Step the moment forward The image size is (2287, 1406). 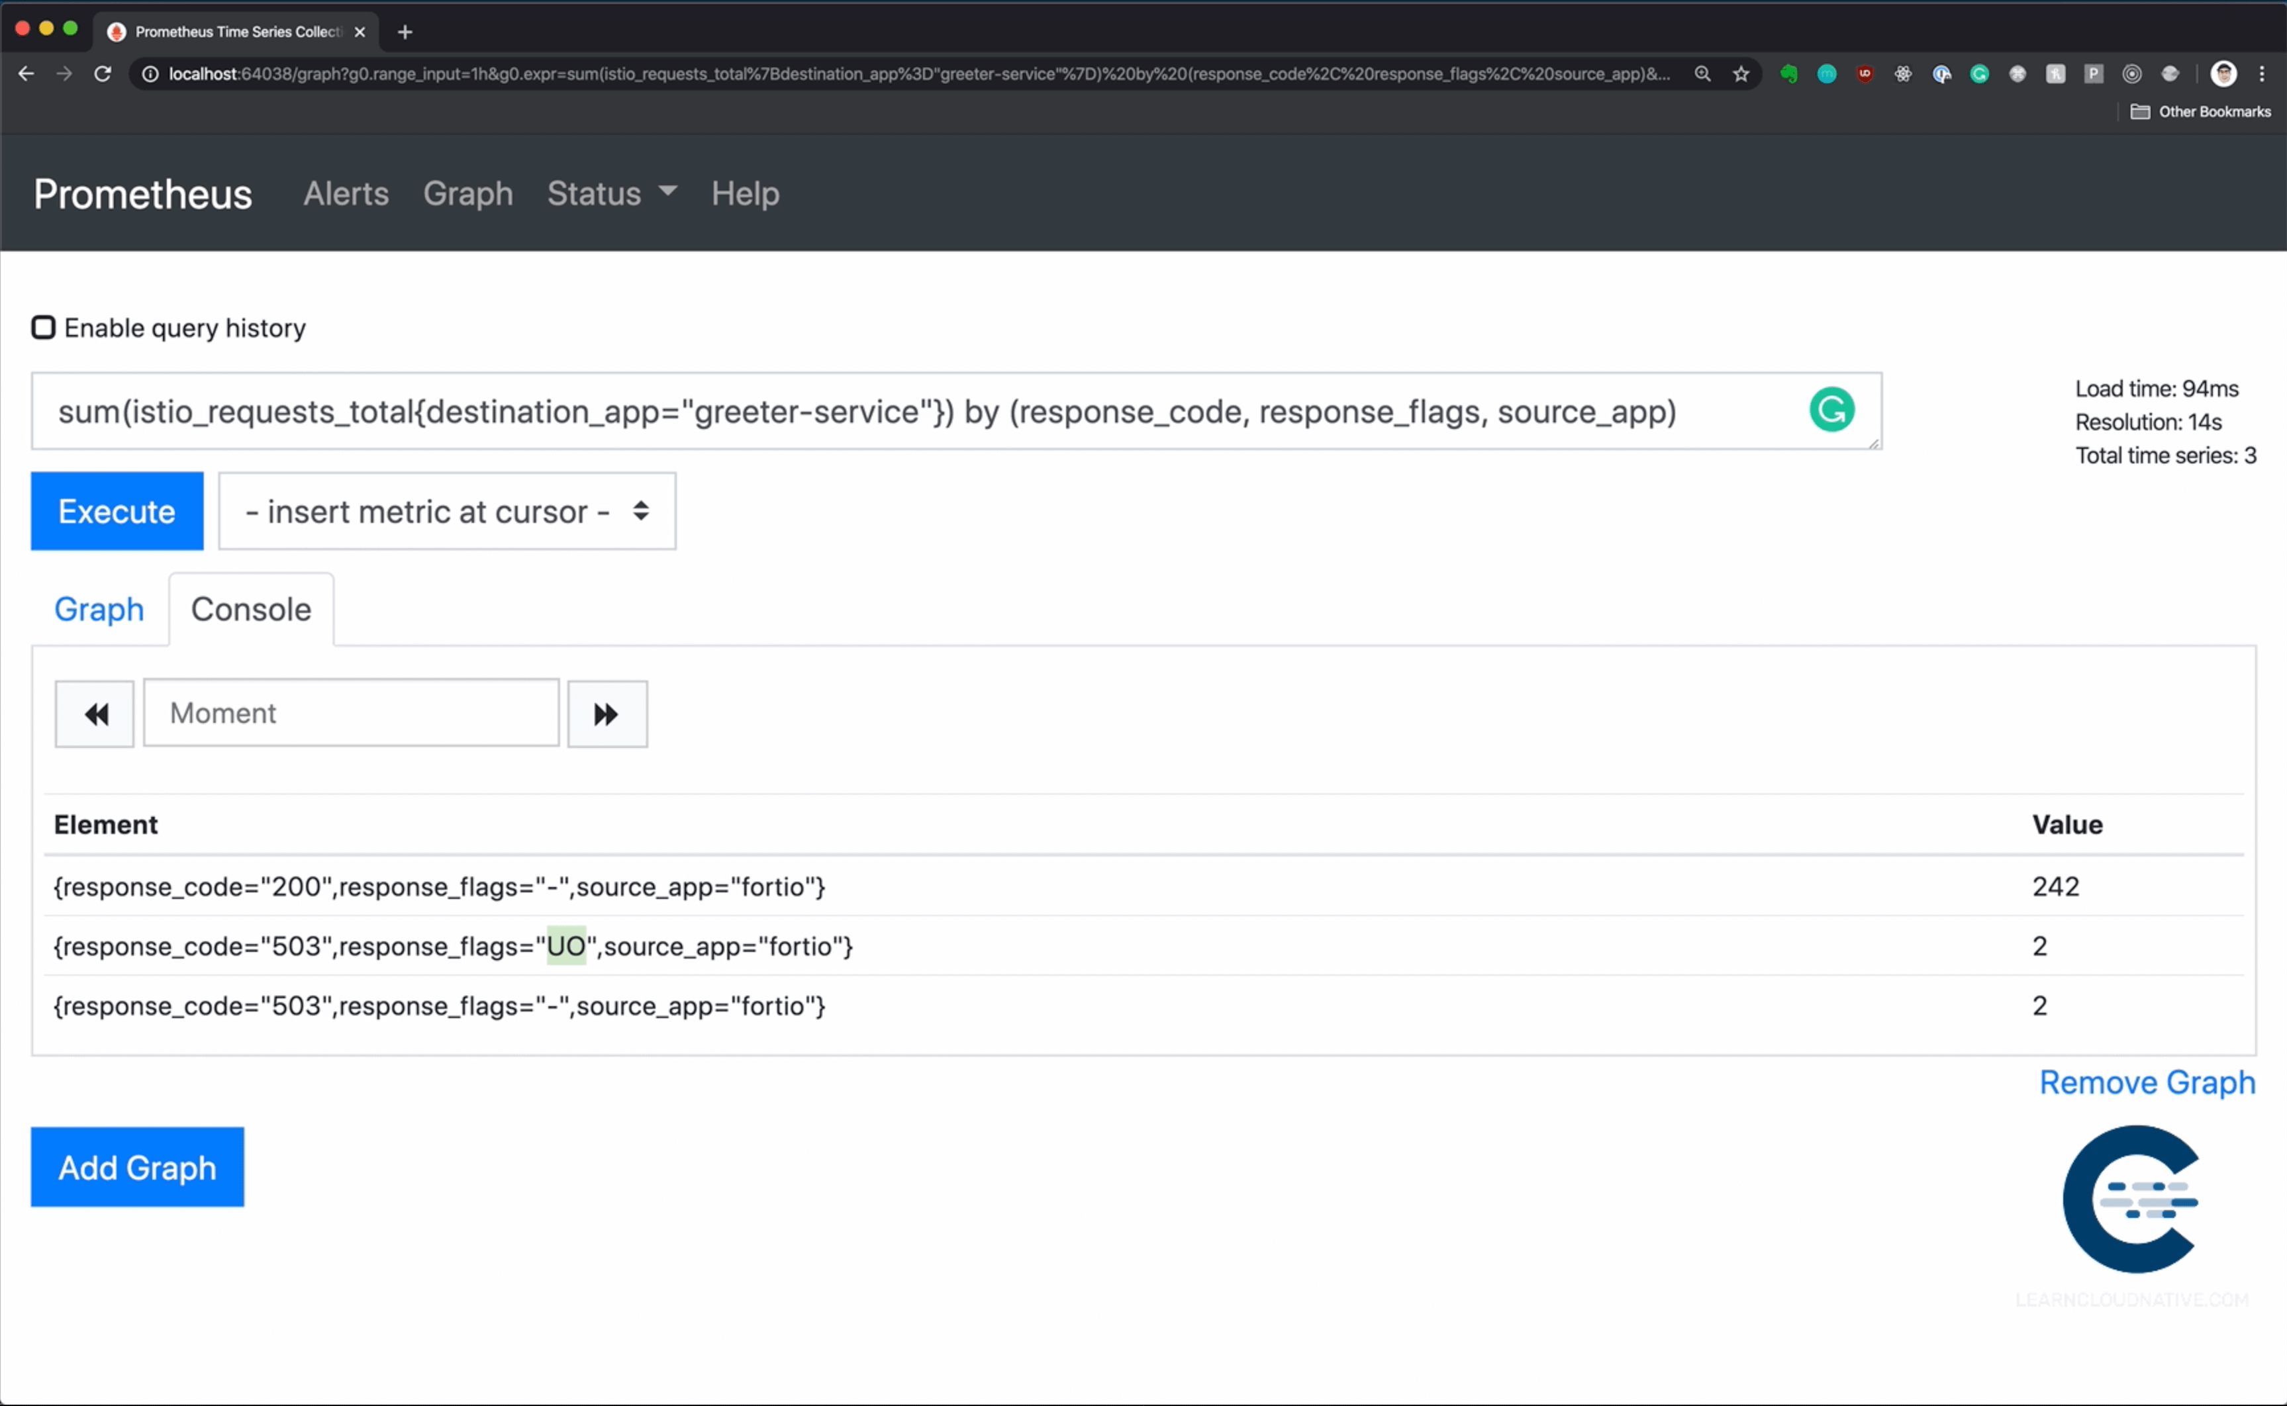pyautogui.click(x=607, y=713)
